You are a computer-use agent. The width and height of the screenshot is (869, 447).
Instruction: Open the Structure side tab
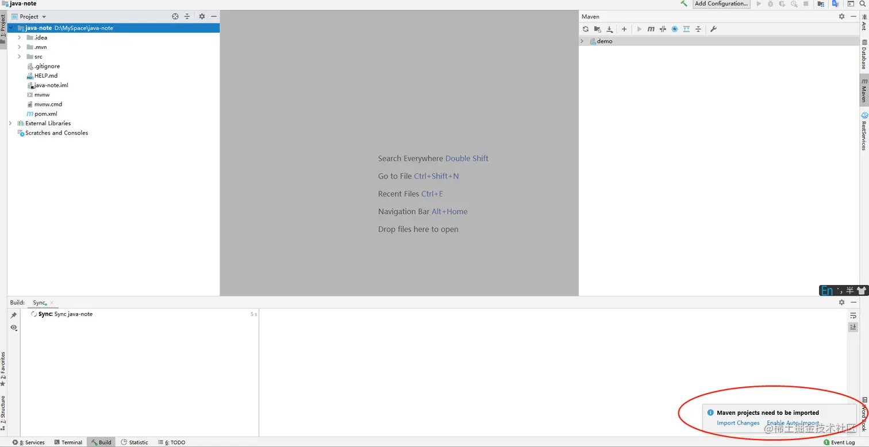point(3,413)
